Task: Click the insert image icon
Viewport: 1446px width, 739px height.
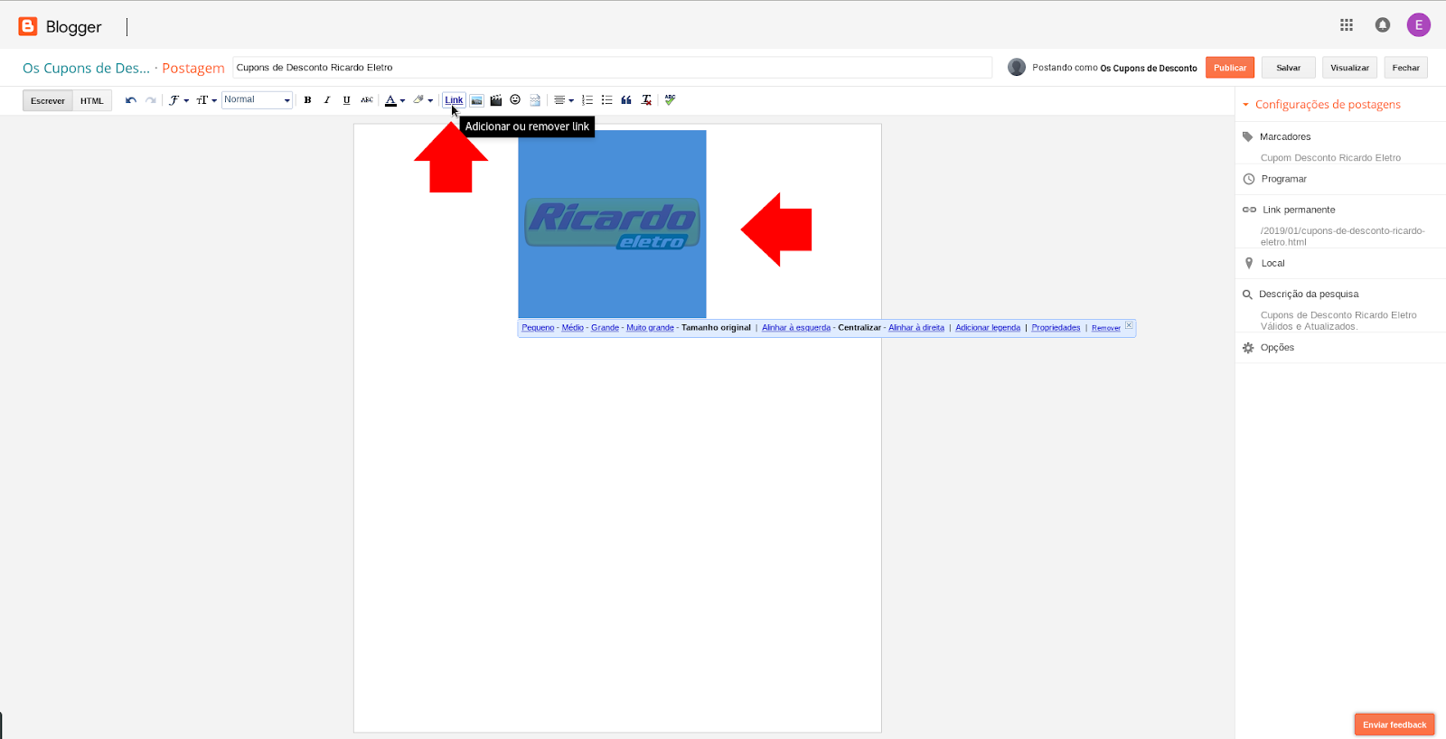Action: pos(476,100)
